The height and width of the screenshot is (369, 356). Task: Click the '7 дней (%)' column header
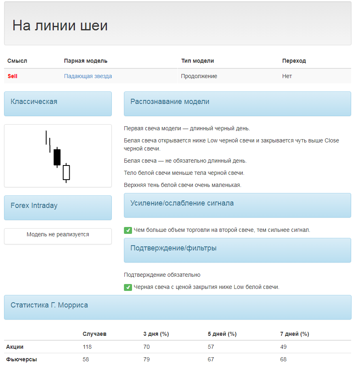point(294,334)
